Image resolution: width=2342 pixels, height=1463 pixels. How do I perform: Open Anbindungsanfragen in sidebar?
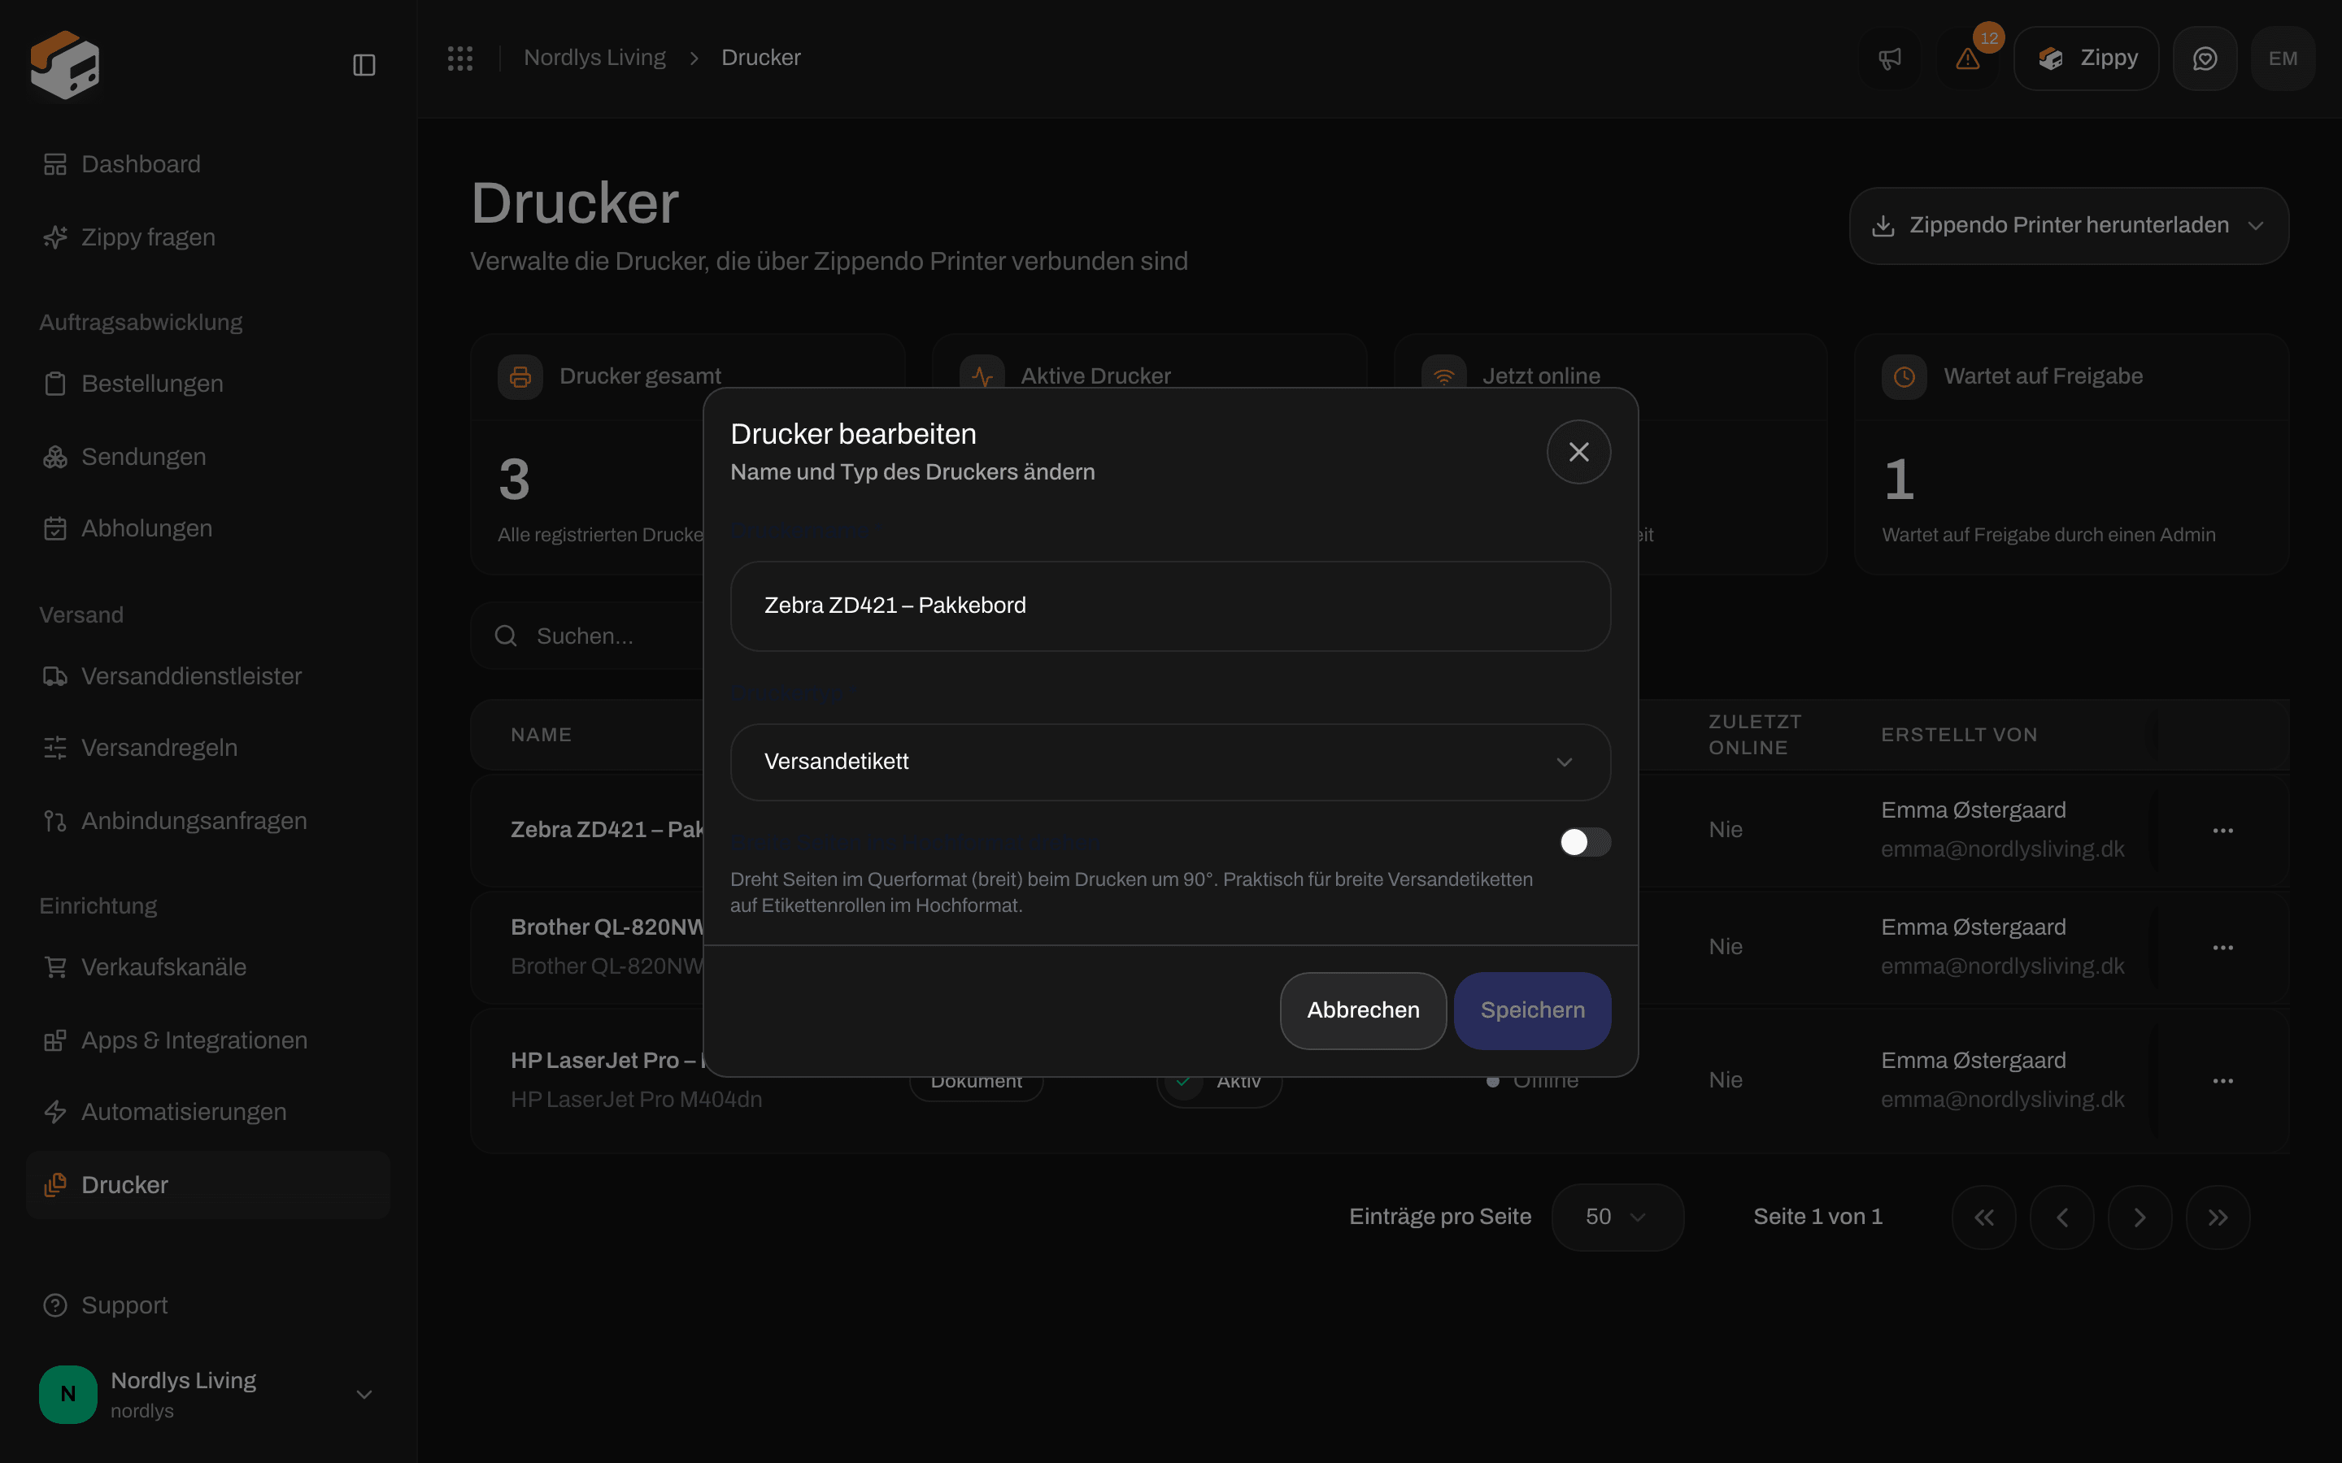point(208,822)
